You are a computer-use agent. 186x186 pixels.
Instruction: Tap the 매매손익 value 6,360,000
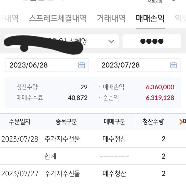(x=160, y=87)
